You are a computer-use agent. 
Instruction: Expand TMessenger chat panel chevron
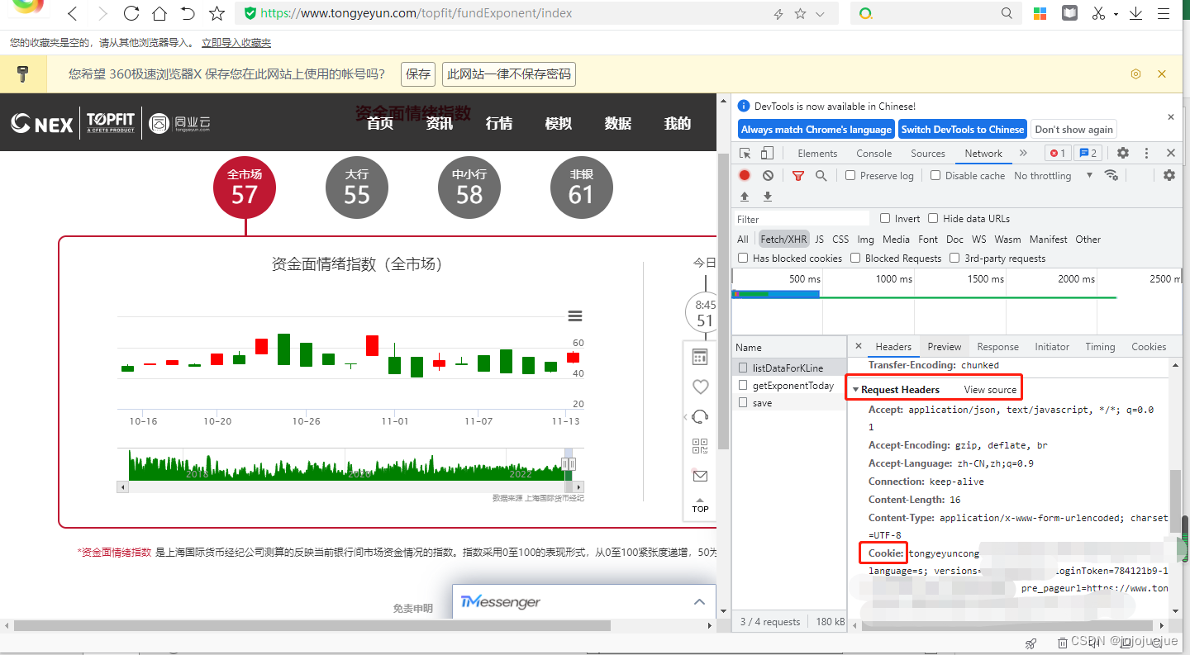click(x=699, y=602)
